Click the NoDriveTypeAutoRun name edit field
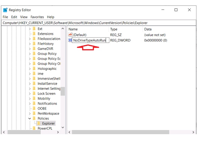200x142 pixels. click(x=91, y=40)
